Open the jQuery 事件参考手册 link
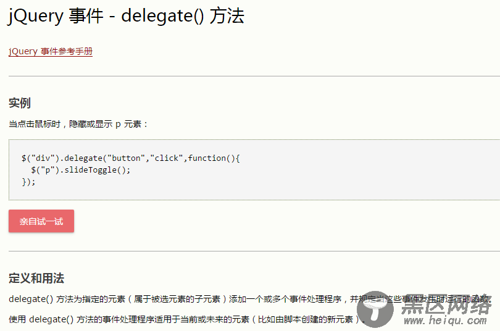Image resolution: width=500 pixels, height=331 pixels. [x=51, y=52]
